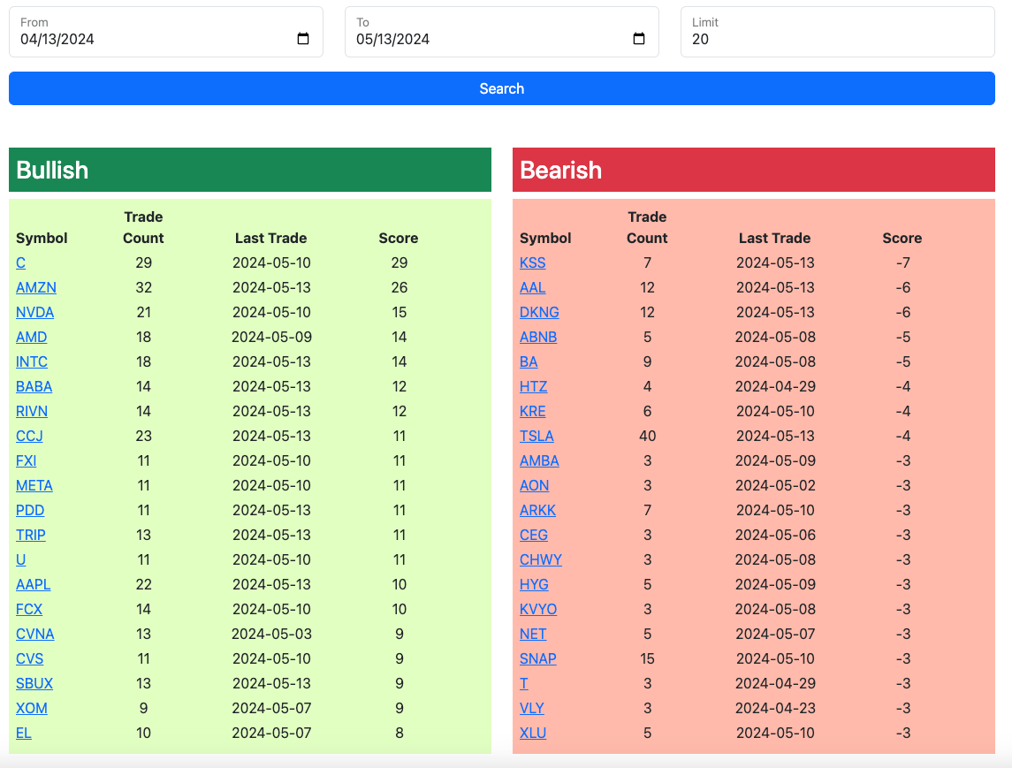Click the To date field 05/13/2024
Image resolution: width=1012 pixels, height=768 pixels.
(501, 33)
